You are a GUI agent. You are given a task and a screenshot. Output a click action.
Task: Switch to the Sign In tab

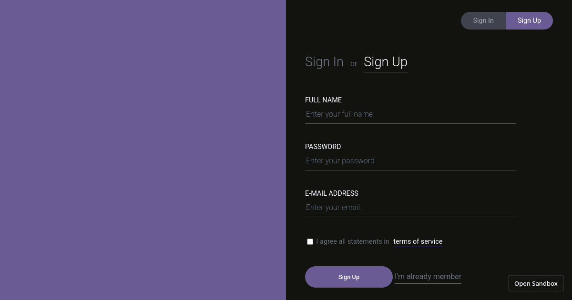pyautogui.click(x=483, y=20)
